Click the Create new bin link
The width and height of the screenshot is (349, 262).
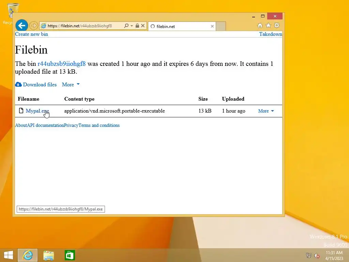point(31,34)
